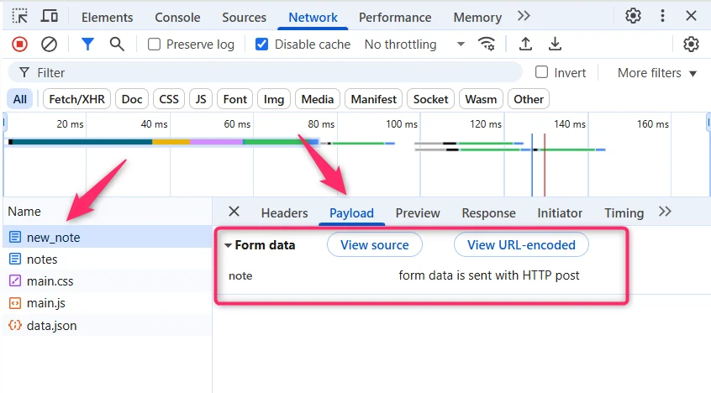
Task: Open DevTools settings gear
Action: 633,16
